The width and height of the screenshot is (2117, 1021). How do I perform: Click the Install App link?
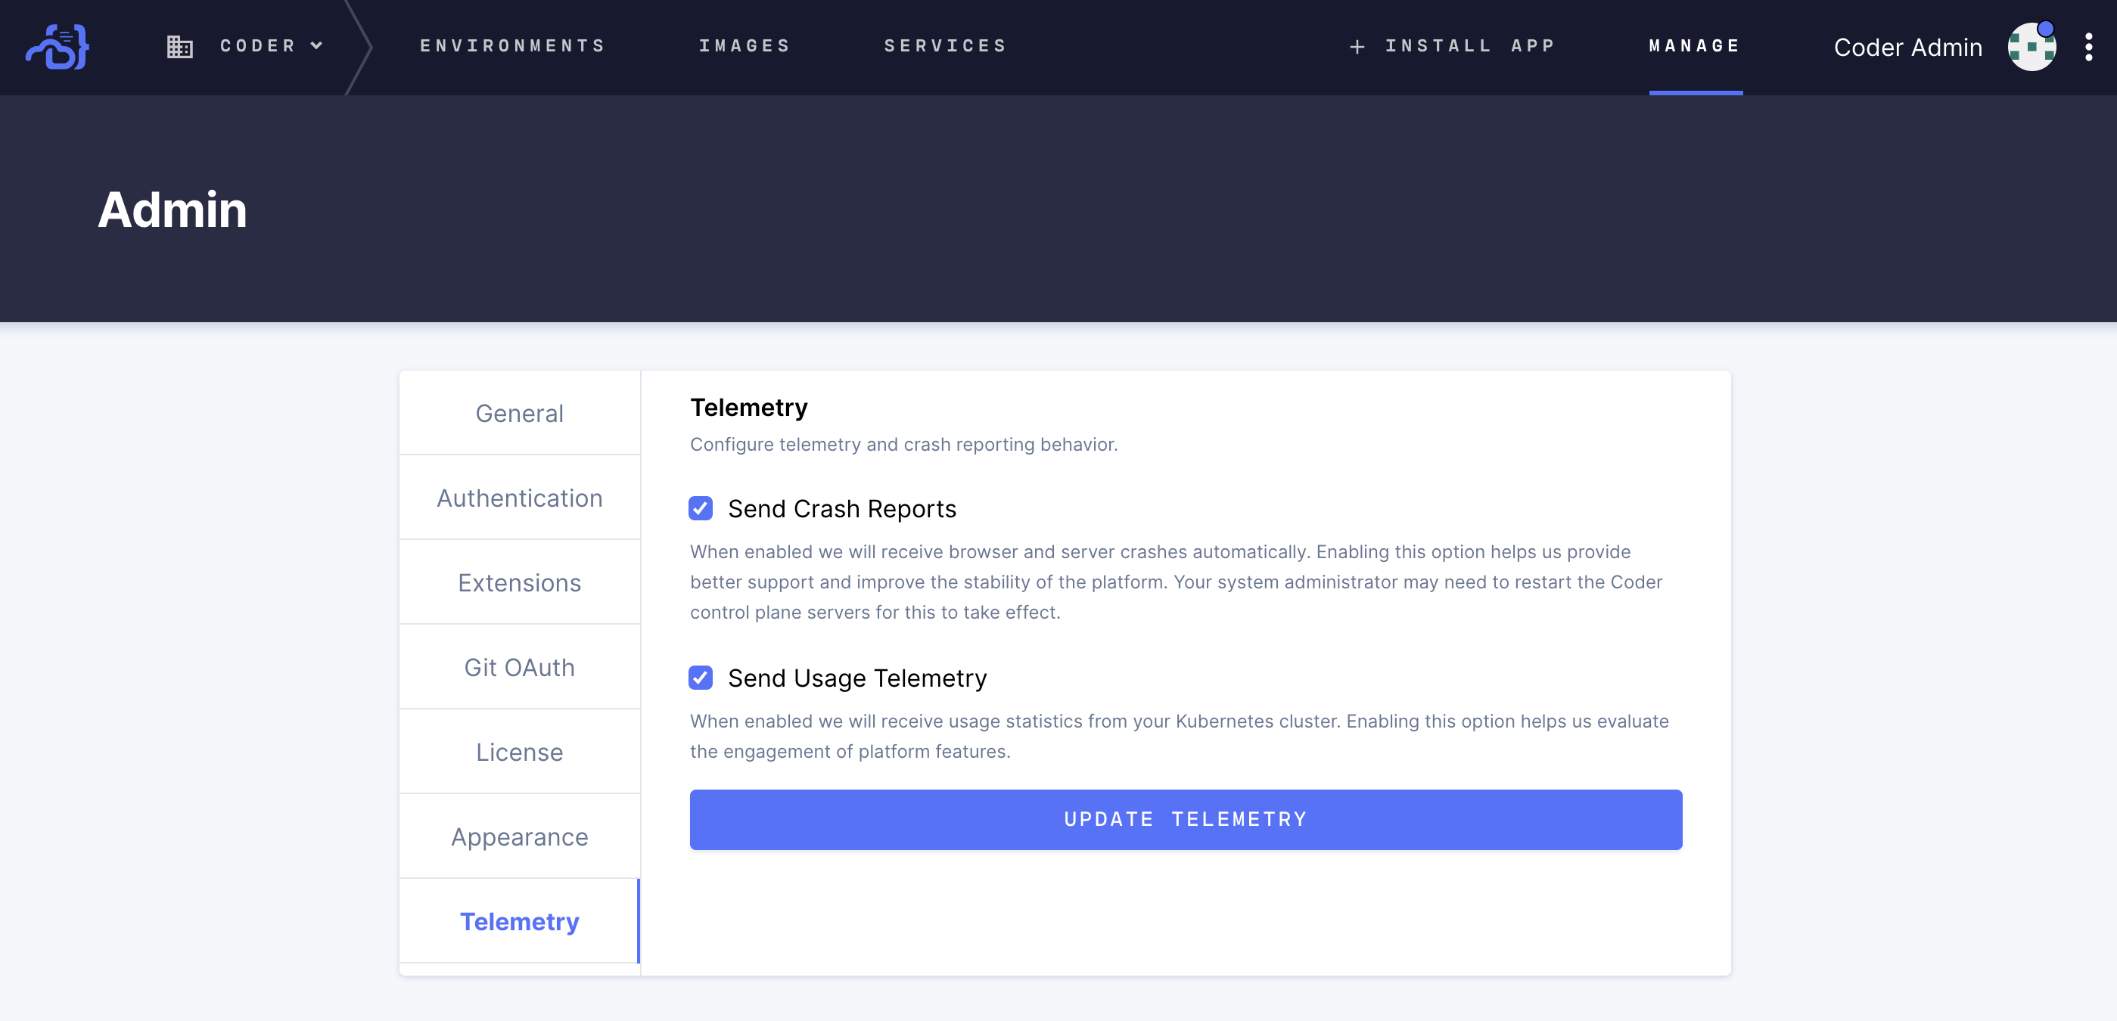(1470, 46)
